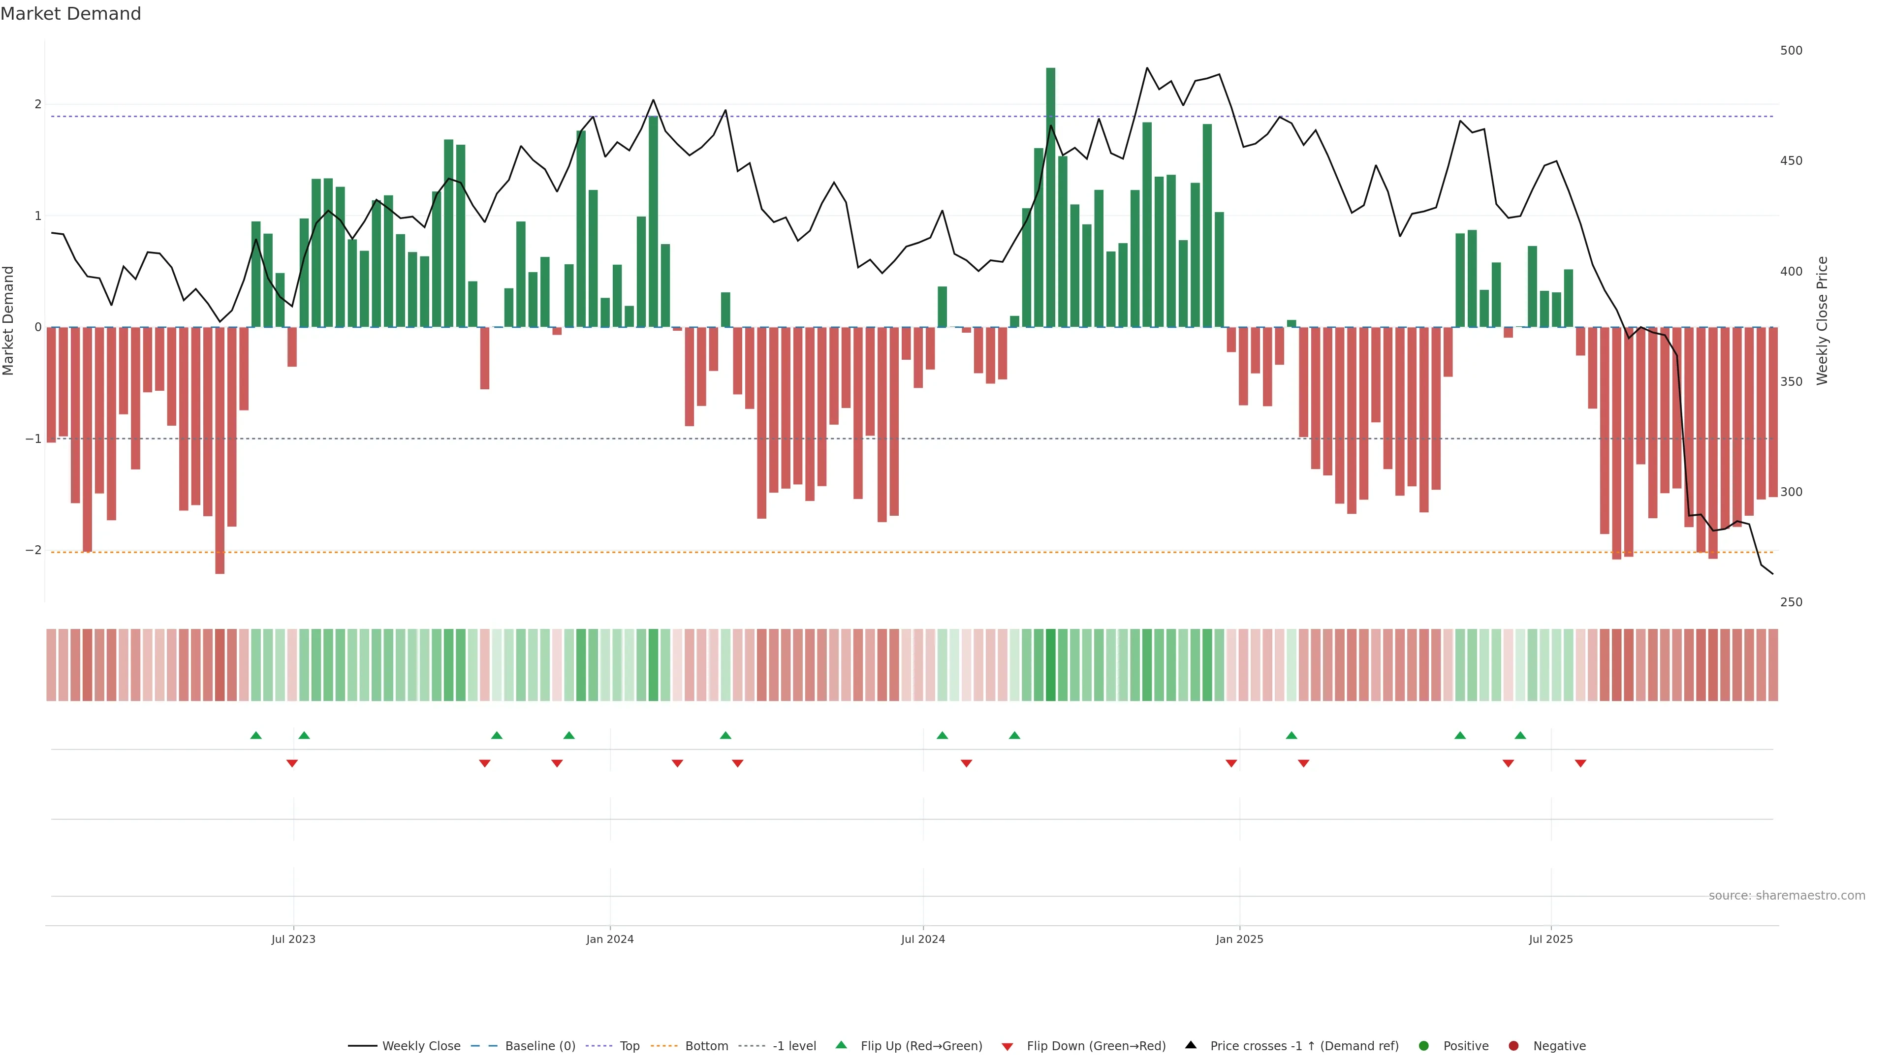The width and height of the screenshot is (1890, 1063).
Task: Click the Market Demand chart title
Action: click(70, 14)
